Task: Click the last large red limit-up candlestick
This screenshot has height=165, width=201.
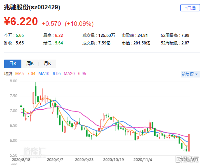Action: pos(189,143)
